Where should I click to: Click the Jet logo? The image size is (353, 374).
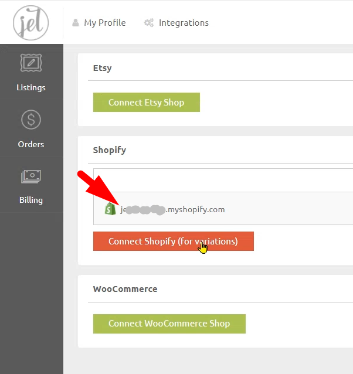pyautogui.click(x=30, y=23)
